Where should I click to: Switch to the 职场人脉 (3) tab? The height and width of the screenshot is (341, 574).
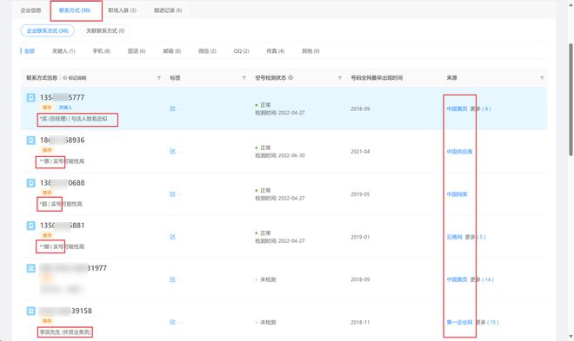123,10
